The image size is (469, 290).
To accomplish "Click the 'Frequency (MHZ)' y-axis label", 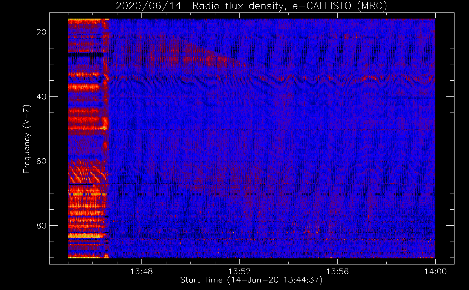I will (27, 139).
